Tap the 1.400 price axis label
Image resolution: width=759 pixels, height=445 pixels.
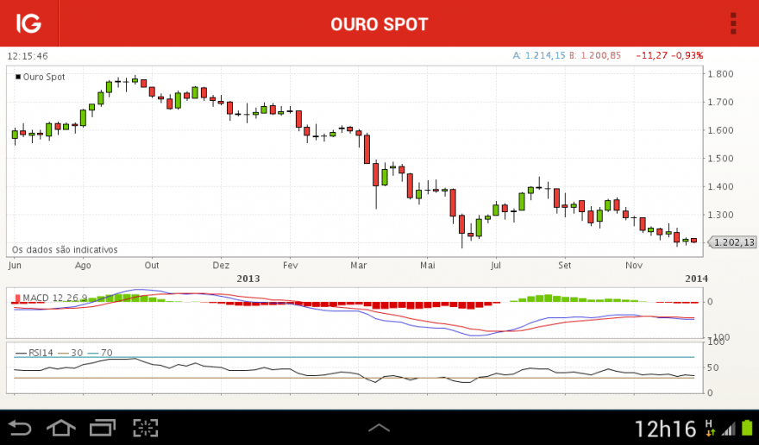pos(721,186)
